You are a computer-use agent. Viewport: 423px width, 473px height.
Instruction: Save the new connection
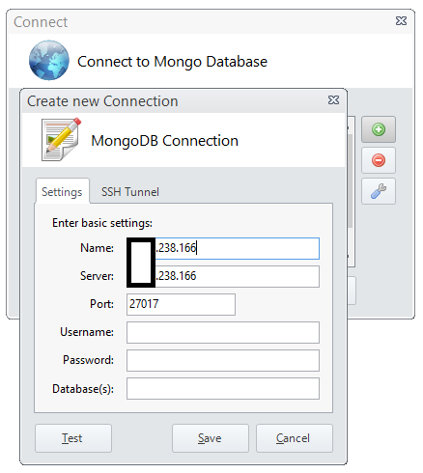click(x=211, y=438)
